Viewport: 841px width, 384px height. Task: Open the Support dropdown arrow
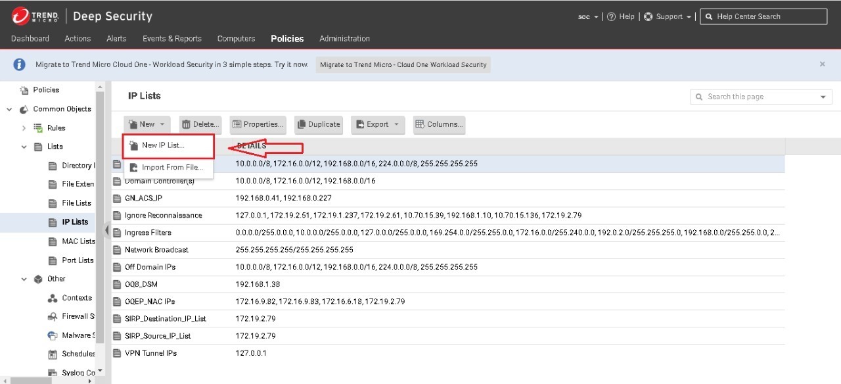pyautogui.click(x=689, y=17)
